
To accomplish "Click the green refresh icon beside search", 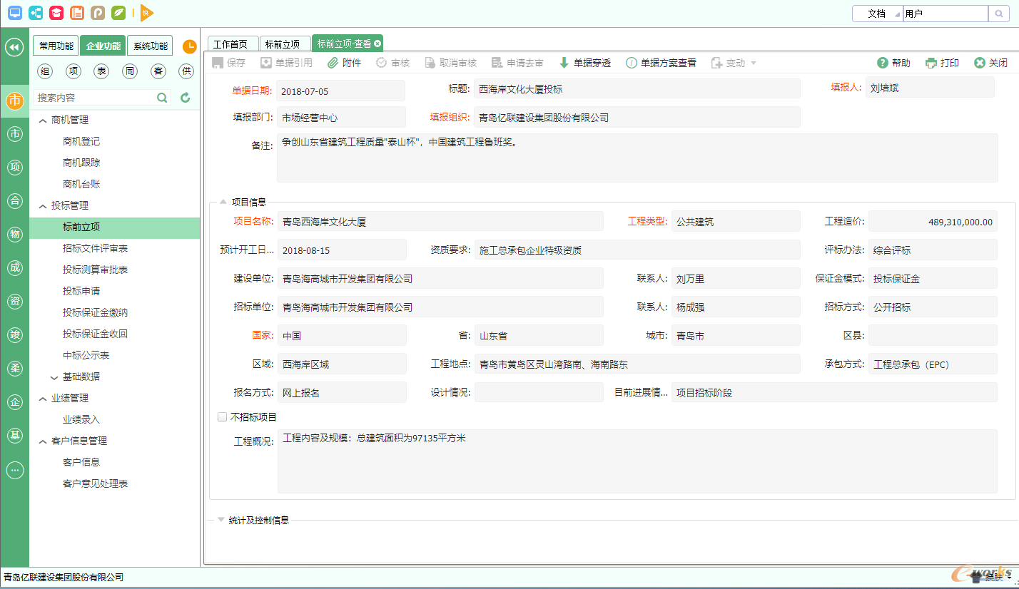I will tap(186, 98).
